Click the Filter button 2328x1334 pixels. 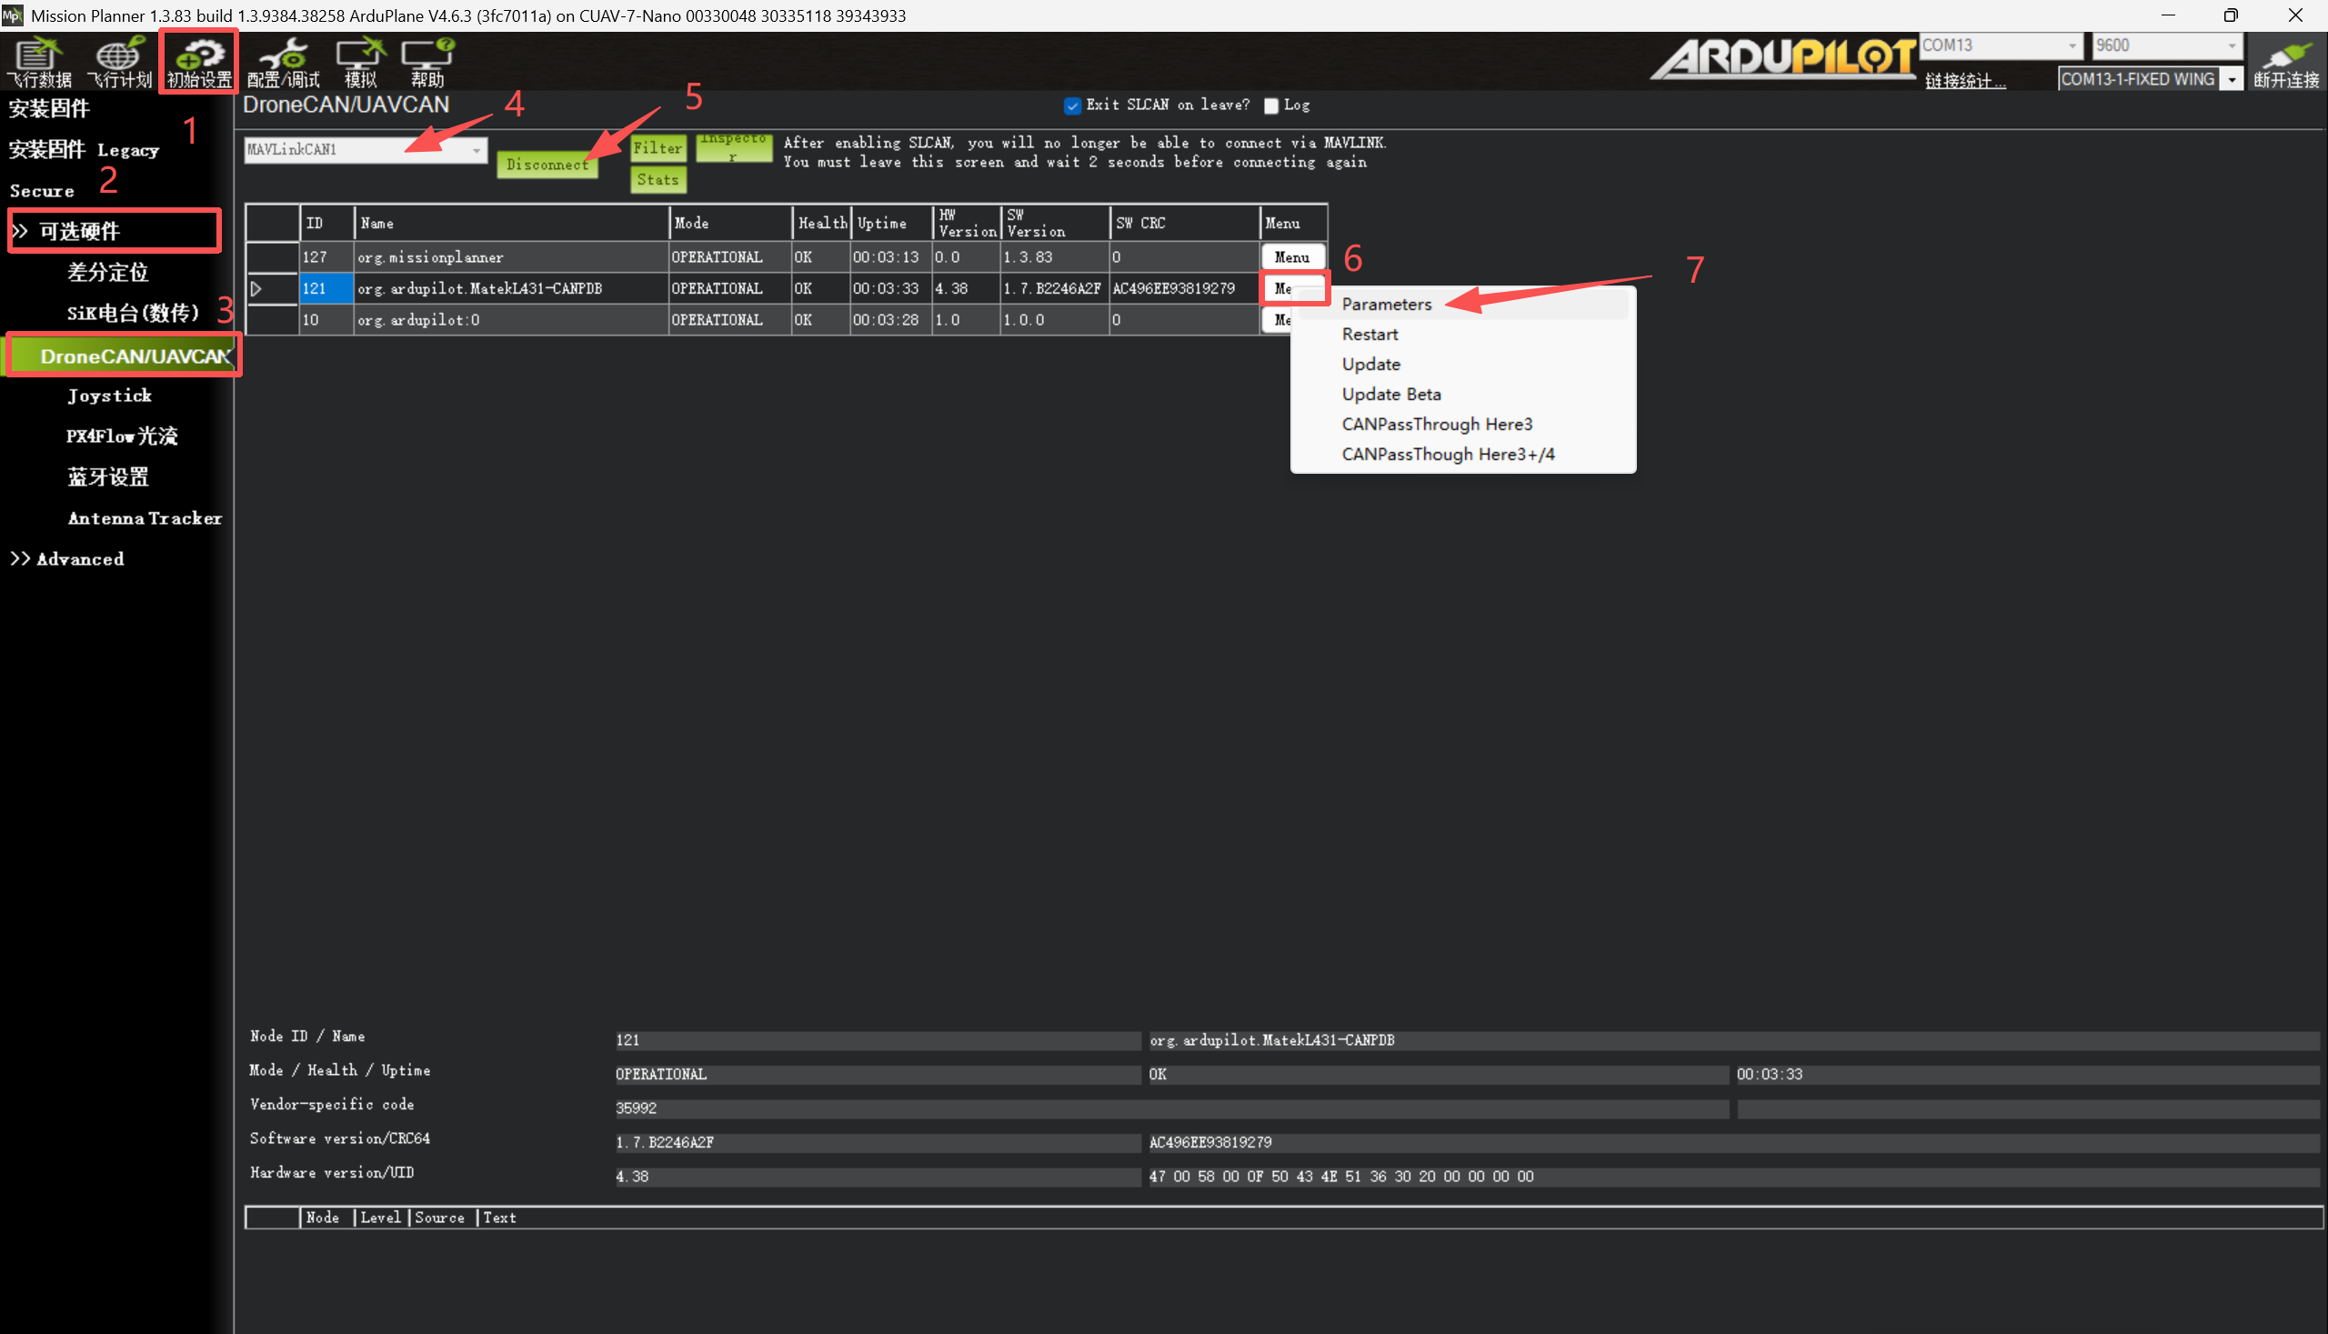point(657,147)
